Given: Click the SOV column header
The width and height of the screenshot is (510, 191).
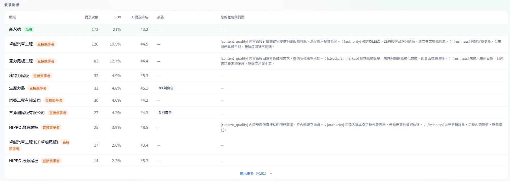Looking at the screenshot, I should [118, 17].
